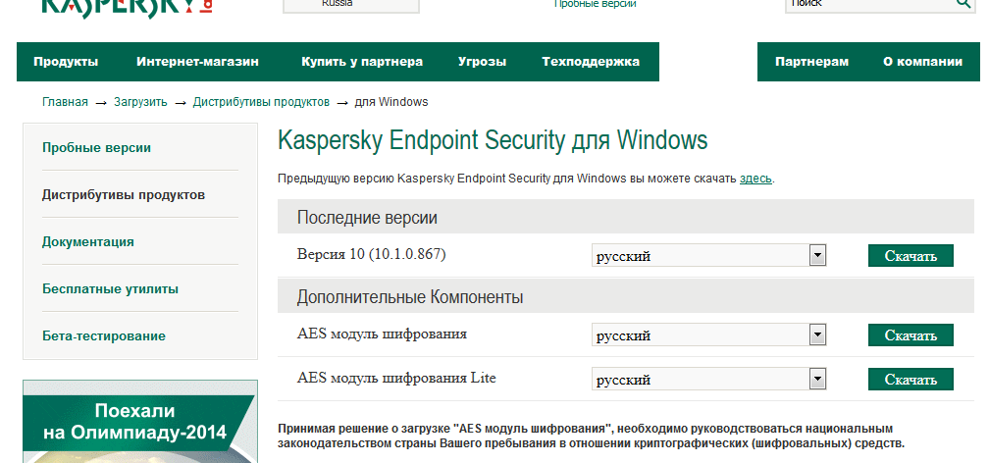The height and width of the screenshot is (463, 989).
Task: Open the Техподдержка menu
Action: coord(591,62)
